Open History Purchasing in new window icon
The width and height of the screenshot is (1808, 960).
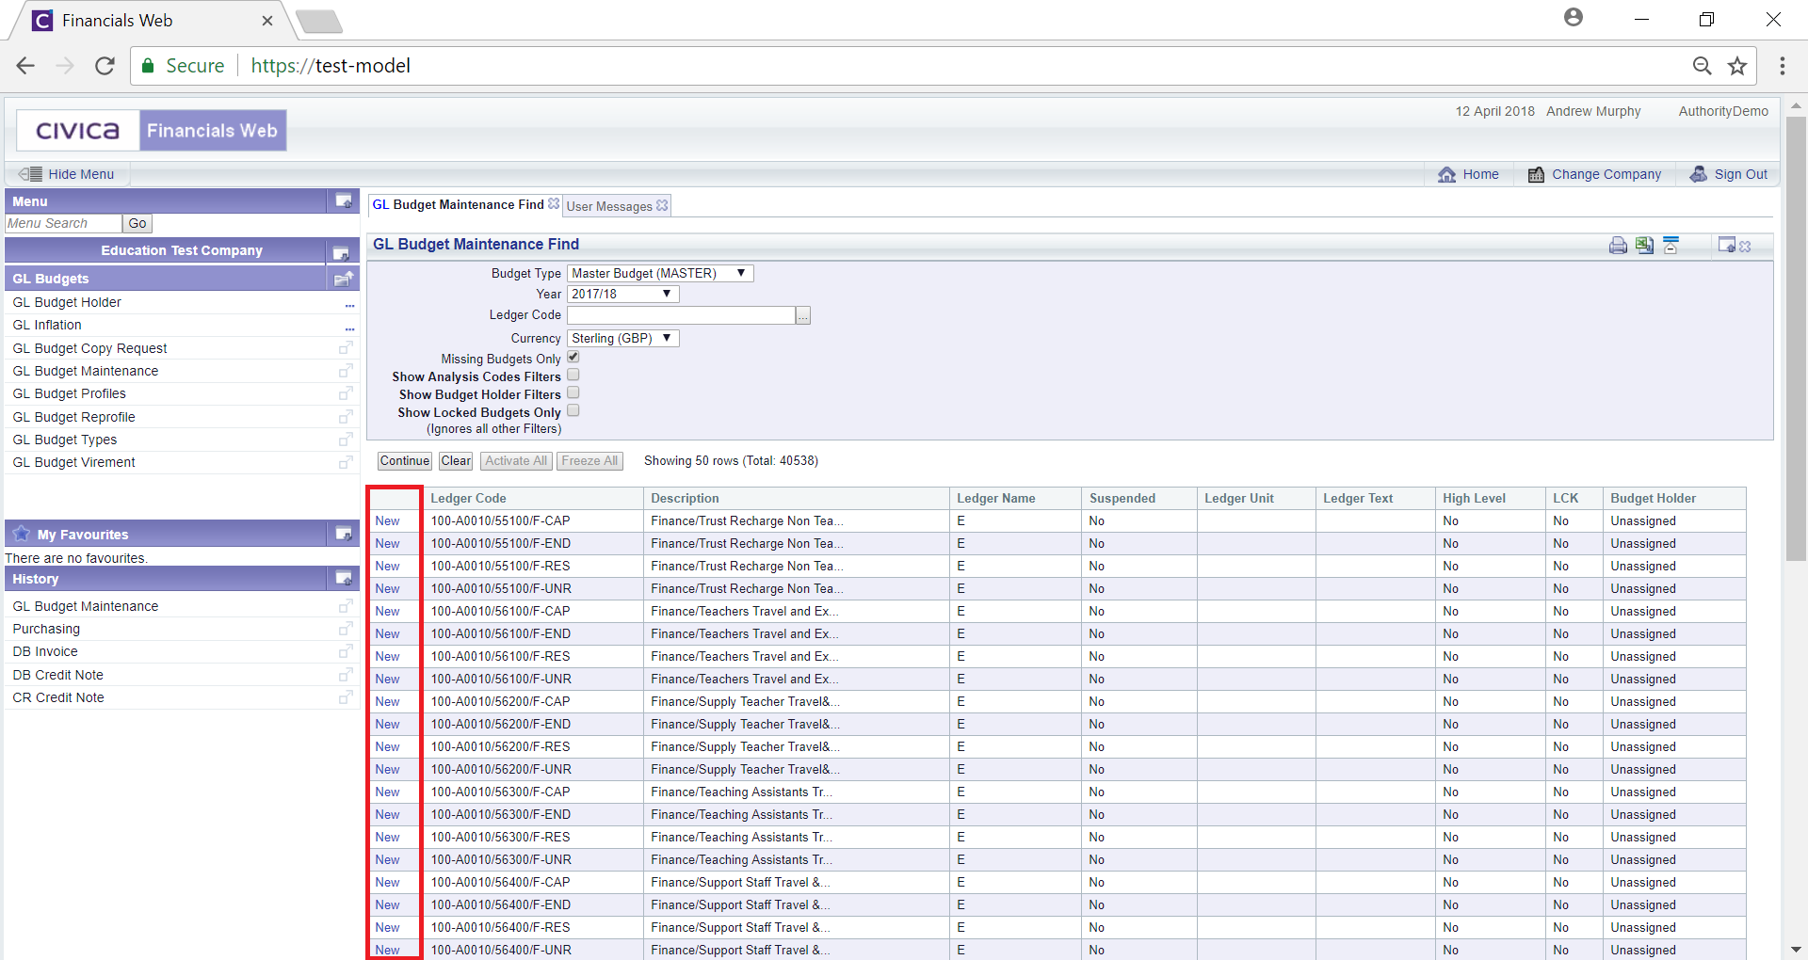point(346,629)
